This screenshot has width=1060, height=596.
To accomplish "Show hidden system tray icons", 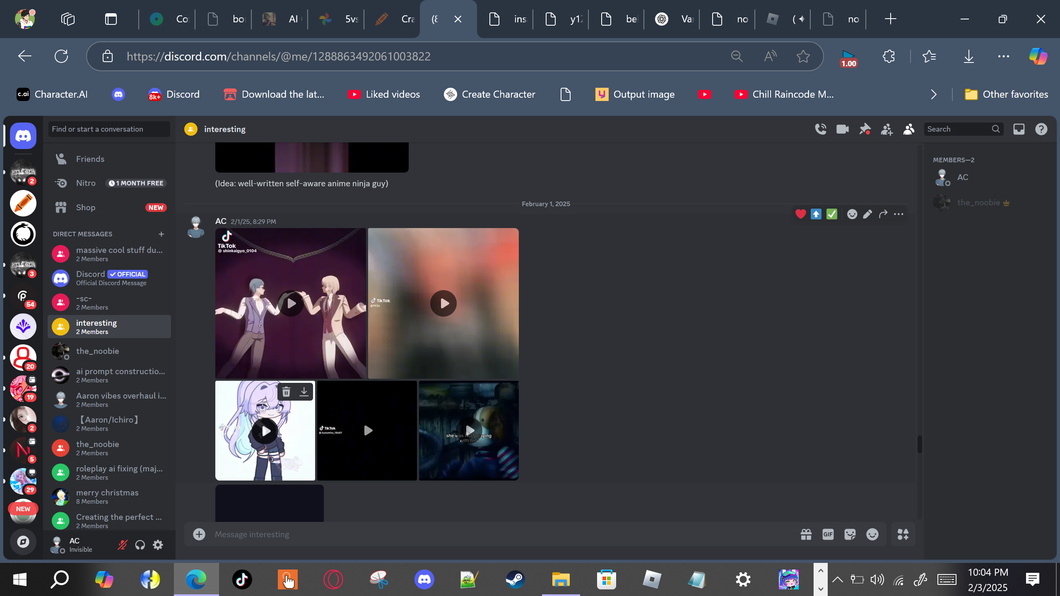I will coord(838,579).
